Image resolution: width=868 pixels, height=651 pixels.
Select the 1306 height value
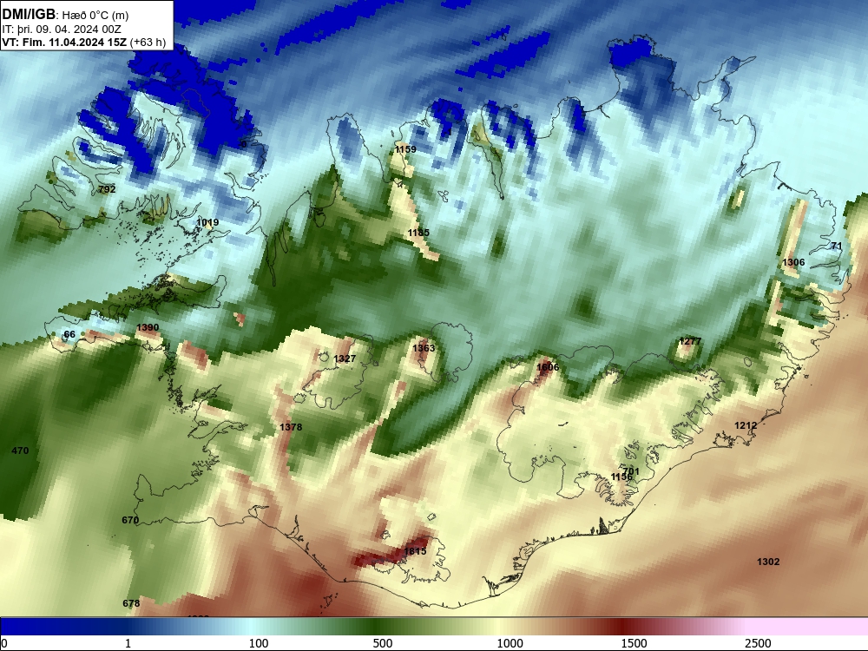(x=793, y=262)
